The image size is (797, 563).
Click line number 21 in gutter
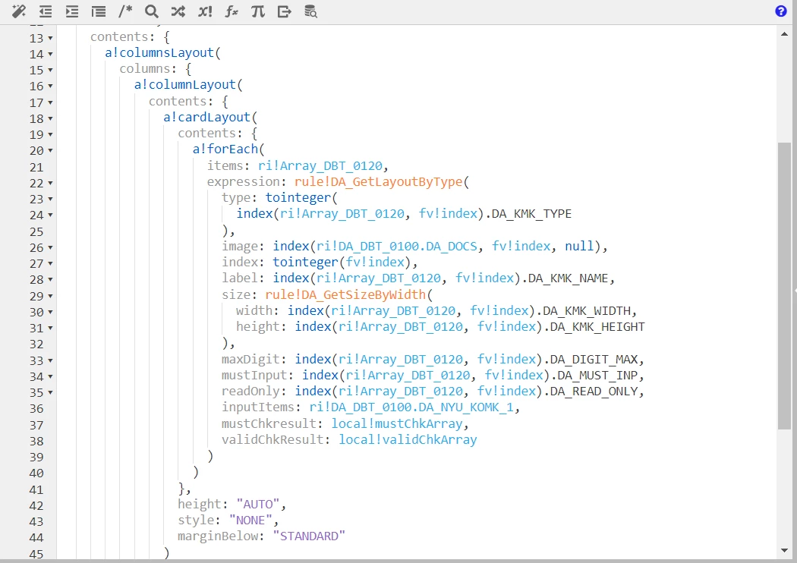[x=36, y=167]
